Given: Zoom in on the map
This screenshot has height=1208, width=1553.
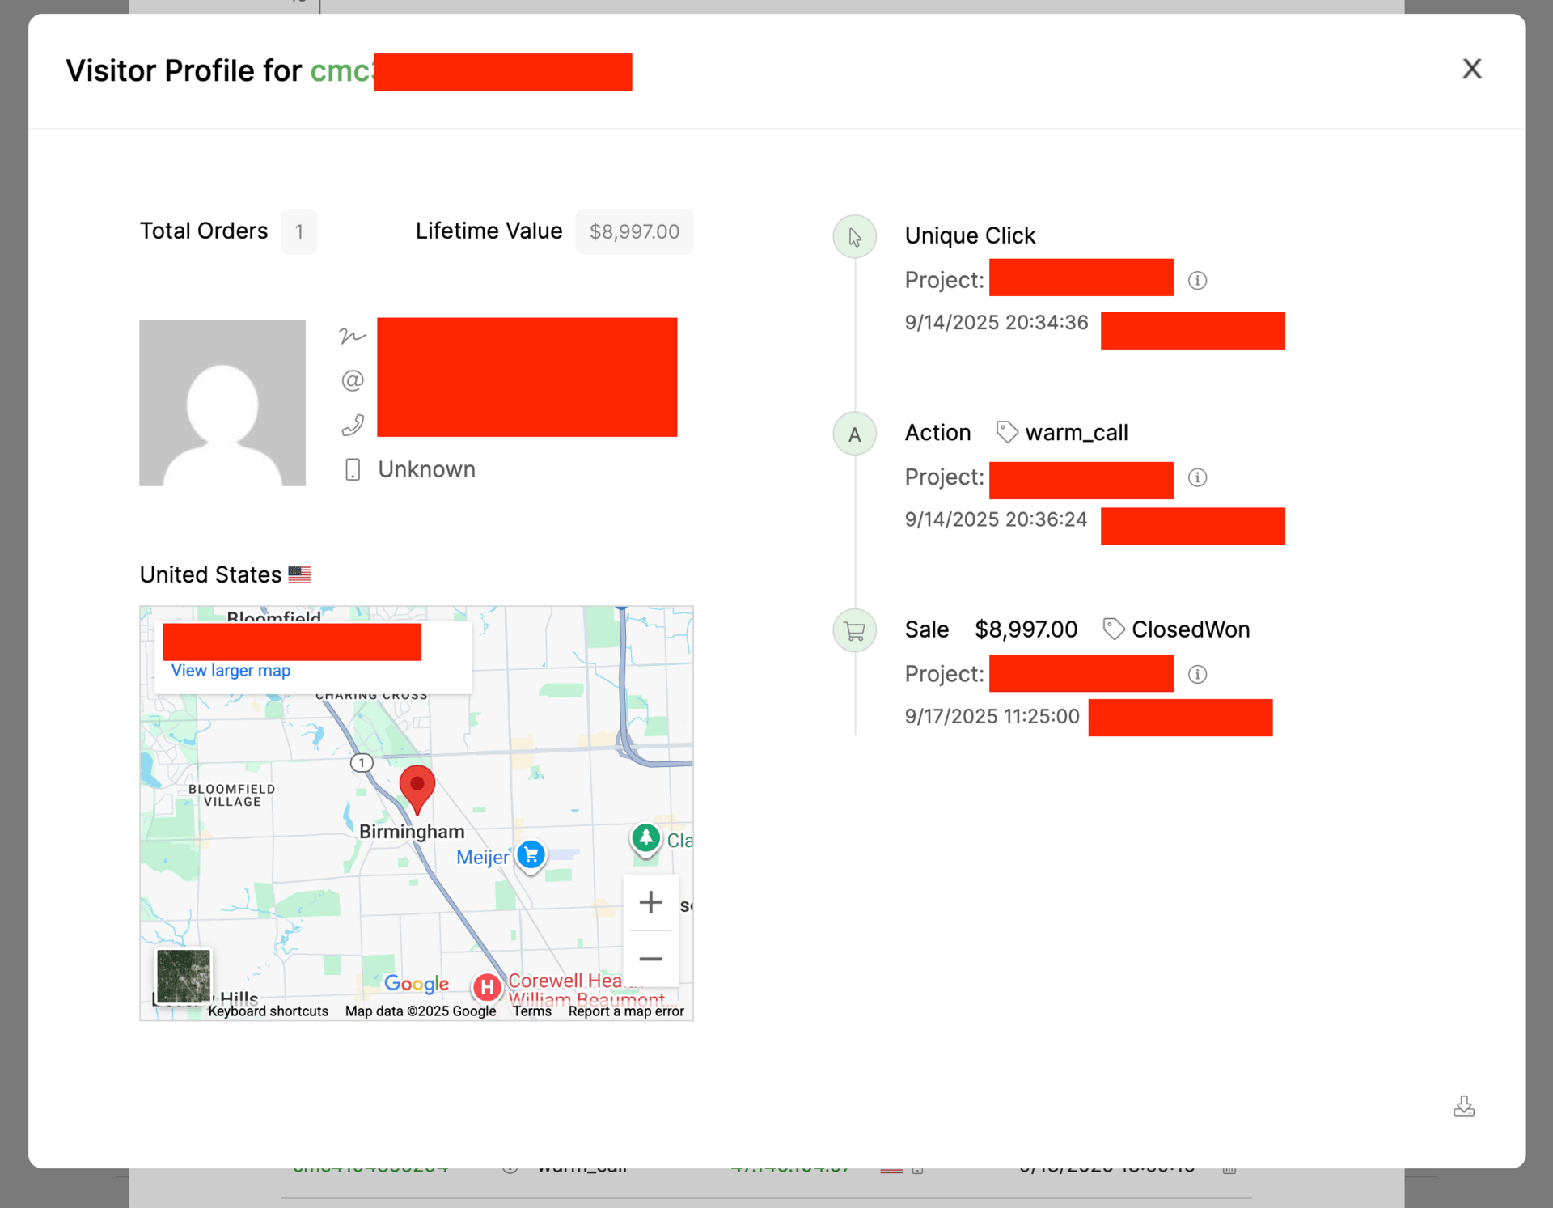Looking at the screenshot, I should pyautogui.click(x=650, y=902).
